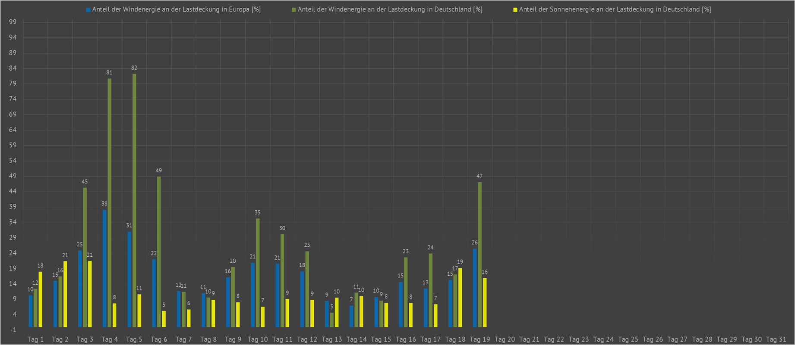The width and height of the screenshot is (795, 345).
Task: Click the blue legend swatch for Windenergie Europa
Action: click(x=88, y=9)
